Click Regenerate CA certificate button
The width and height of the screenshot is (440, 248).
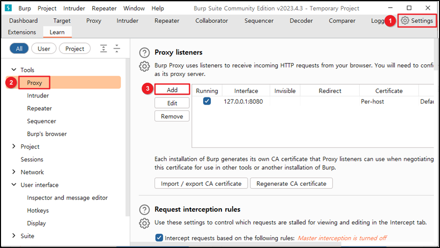tap(291, 183)
